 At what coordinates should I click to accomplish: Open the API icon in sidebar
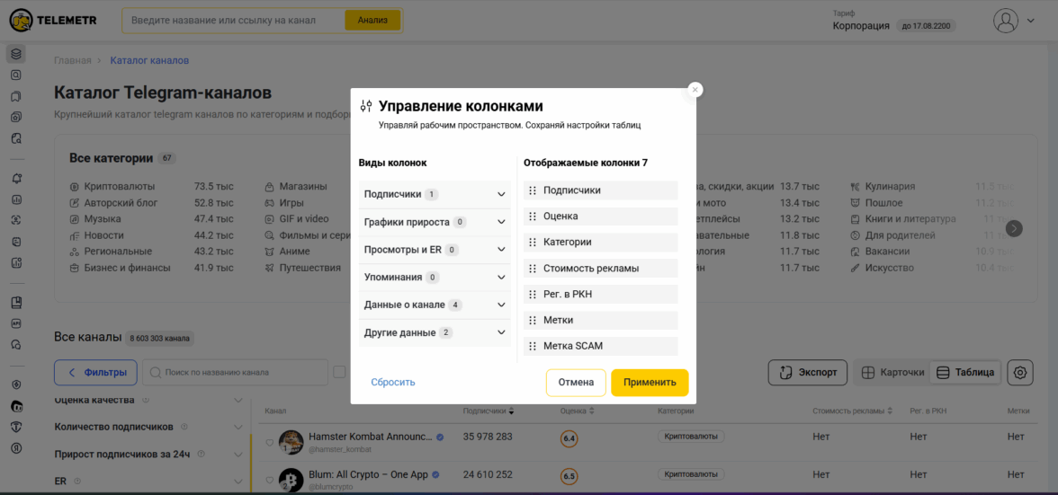click(x=17, y=323)
